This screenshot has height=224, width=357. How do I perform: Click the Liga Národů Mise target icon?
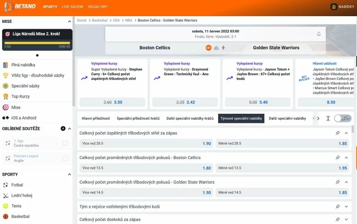pyautogui.click(x=8, y=34)
